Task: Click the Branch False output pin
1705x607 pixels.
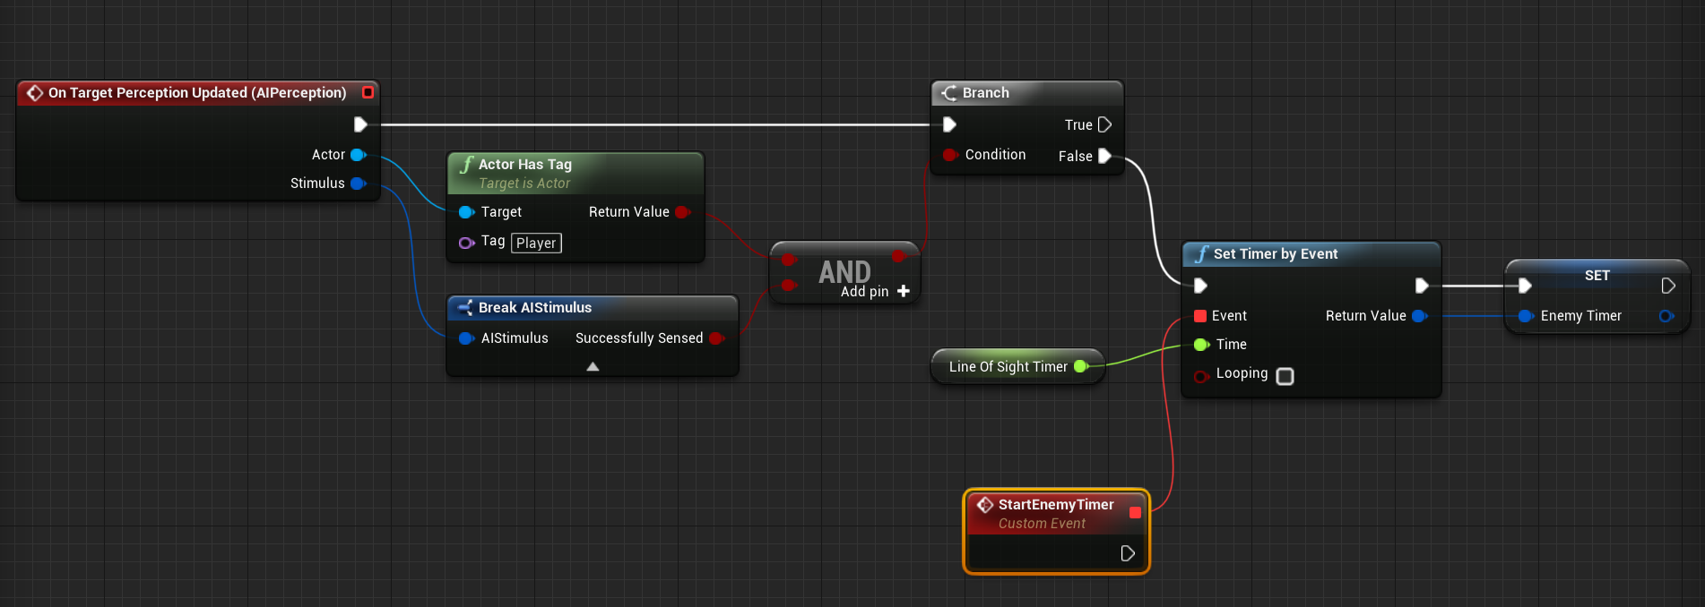Action: click(1104, 156)
